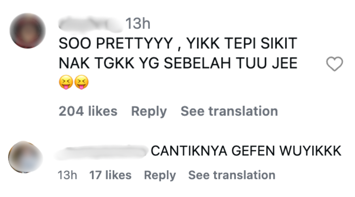Open the 204 likes list
This screenshot has height=197, width=355.
pos(88,111)
